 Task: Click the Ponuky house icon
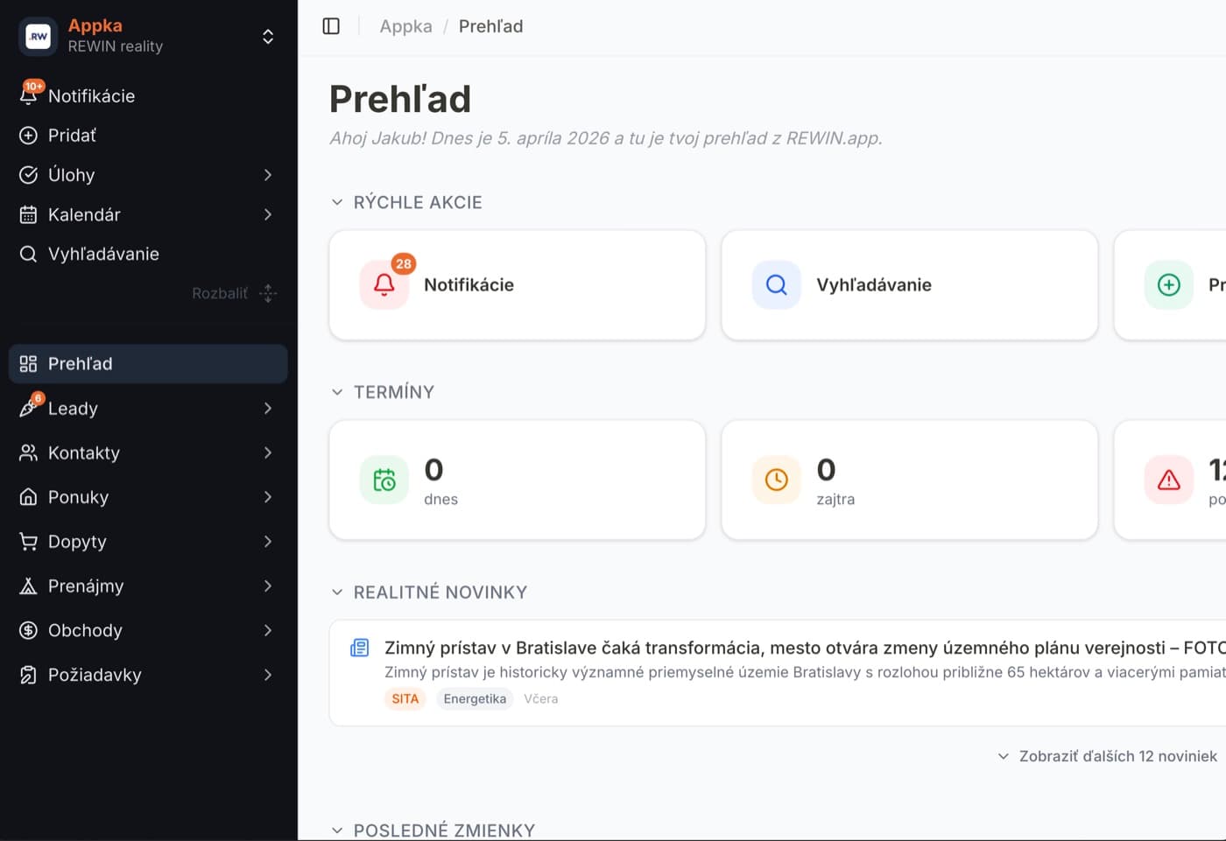click(x=29, y=497)
